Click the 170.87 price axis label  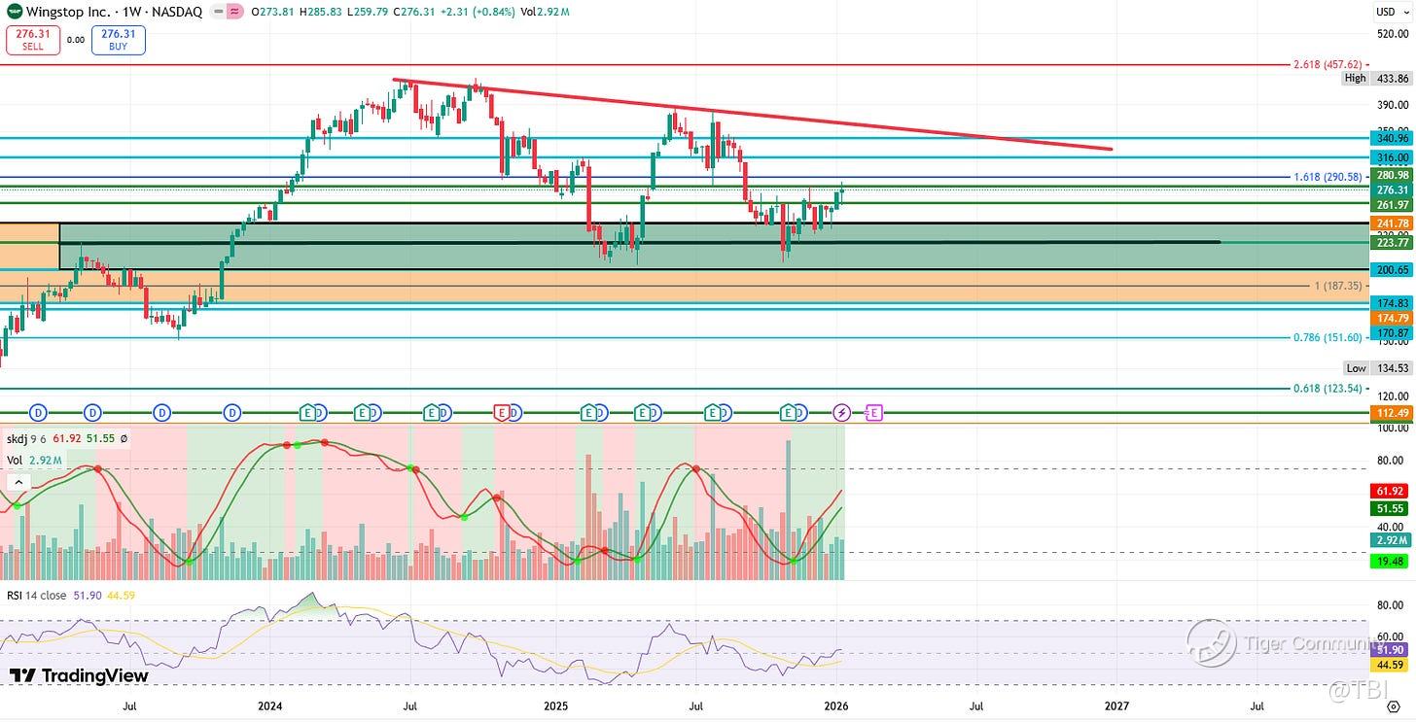pos(1391,333)
